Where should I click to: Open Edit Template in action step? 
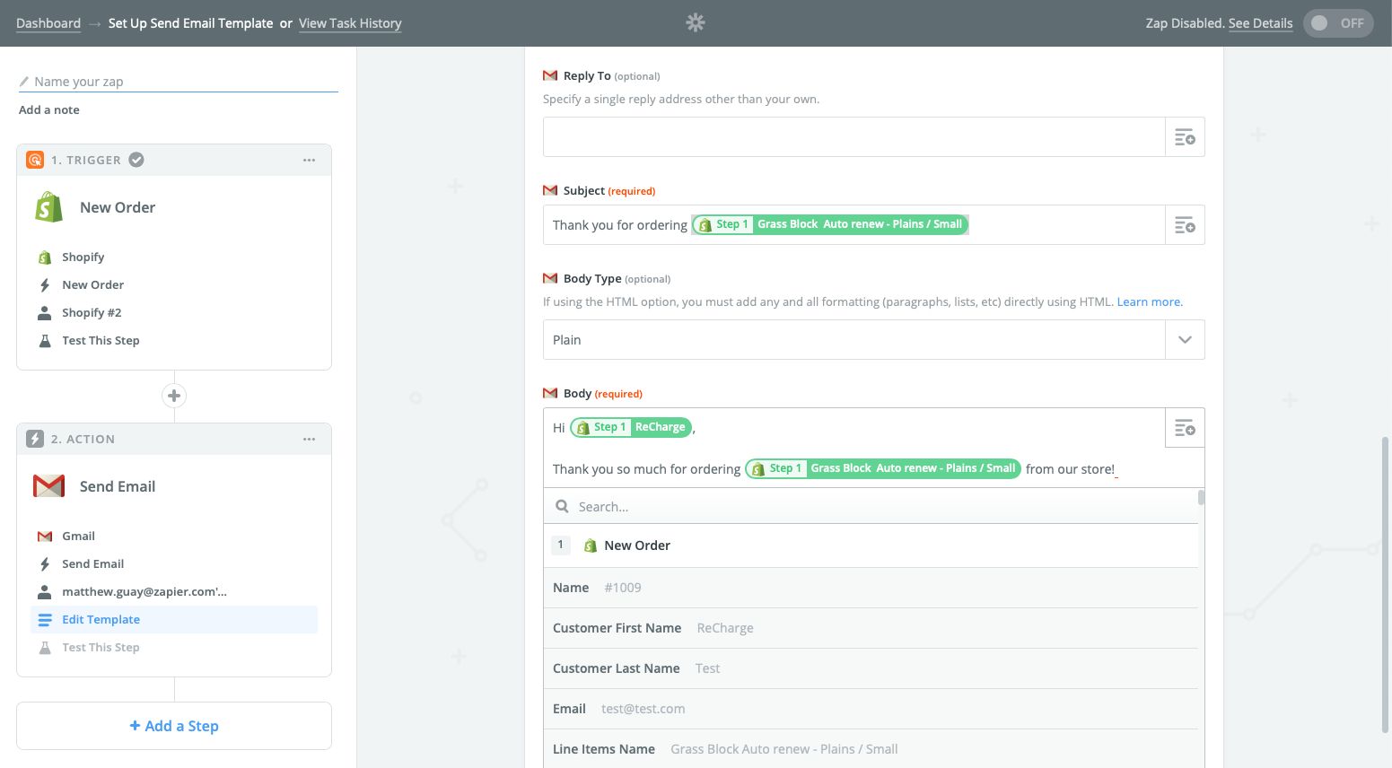coord(101,620)
